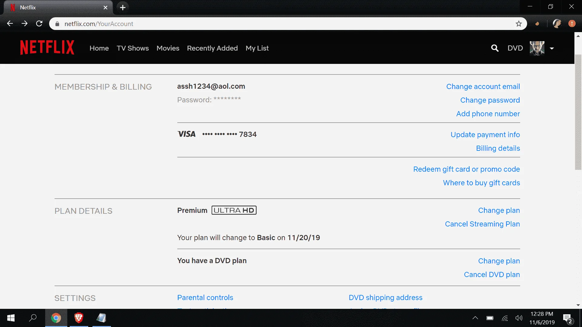
Task: Click the 'Your plan will change to Basic' notice
Action: [x=249, y=238]
